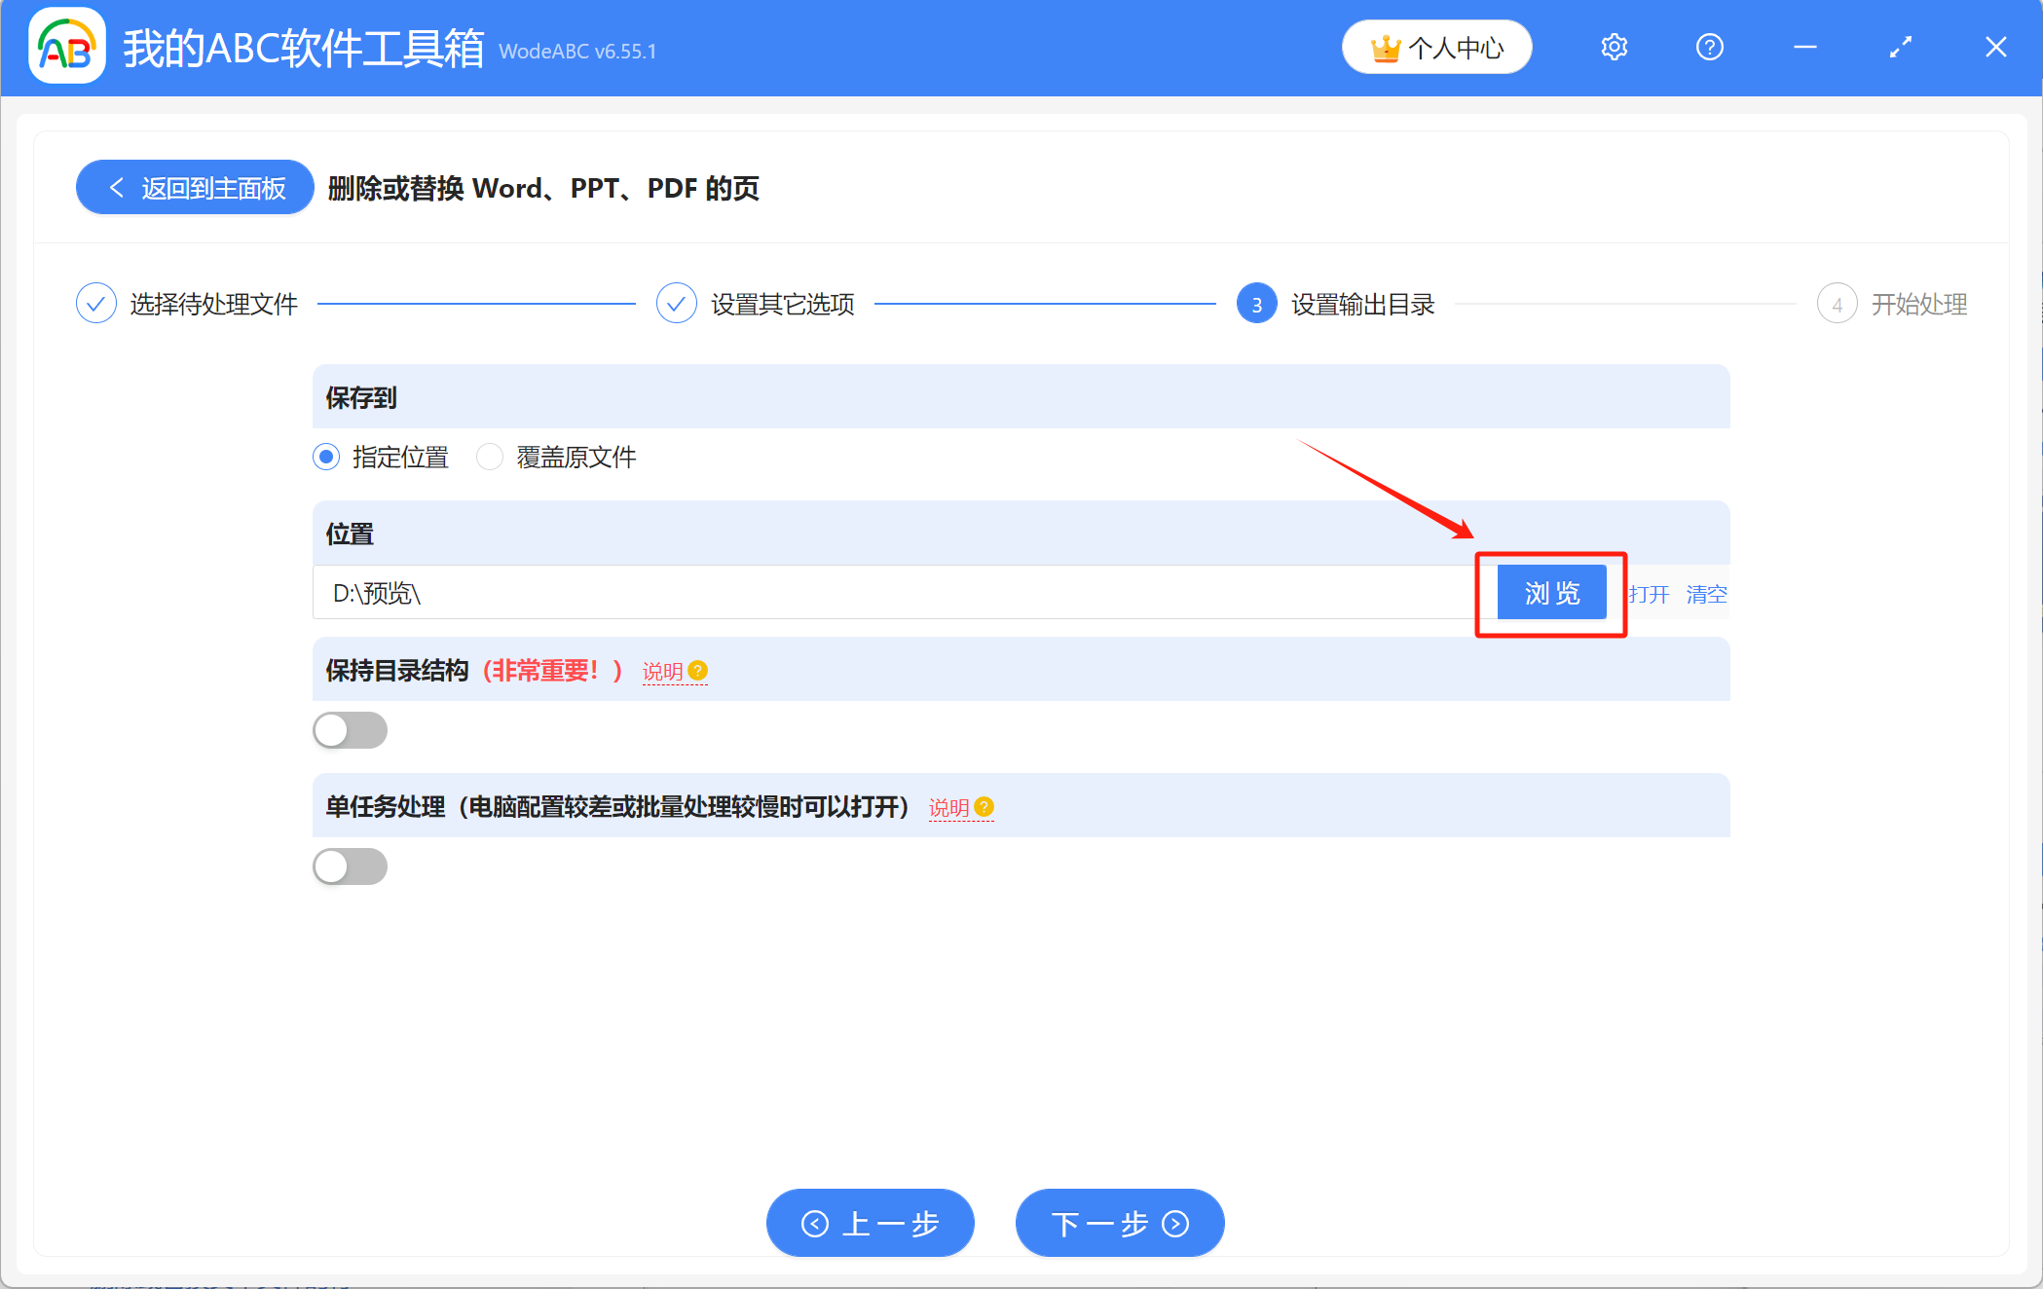
Task: Click the 清空 clear link
Action: coord(1706,593)
